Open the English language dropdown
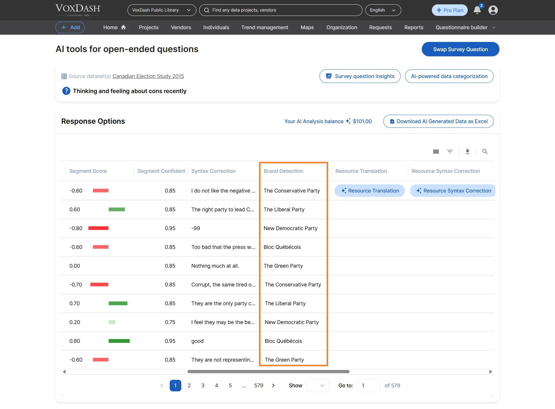Image resolution: width=555 pixels, height=409 pixels. point(383,10)
